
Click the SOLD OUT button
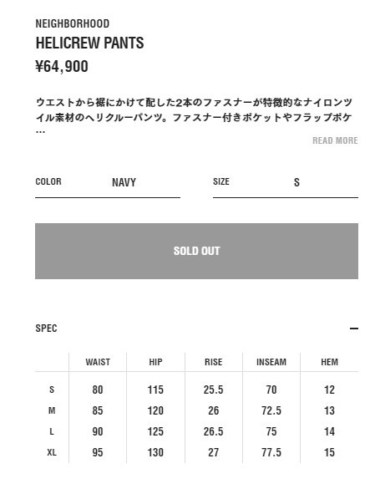tap(197, 251)
